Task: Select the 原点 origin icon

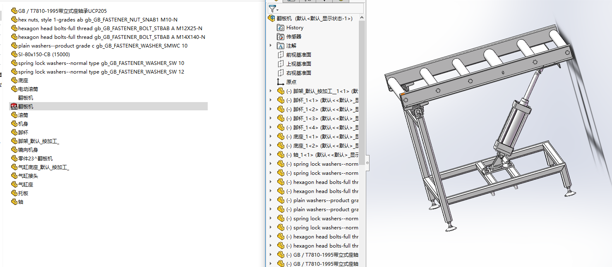Action: click(281, 82)
